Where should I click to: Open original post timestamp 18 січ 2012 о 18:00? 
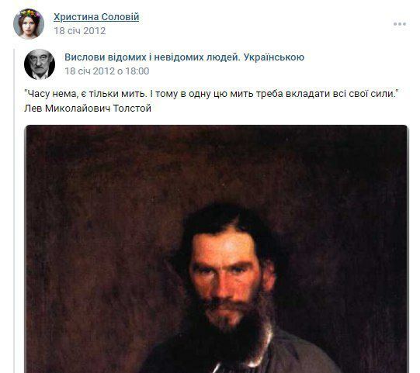tap(107, 71)
